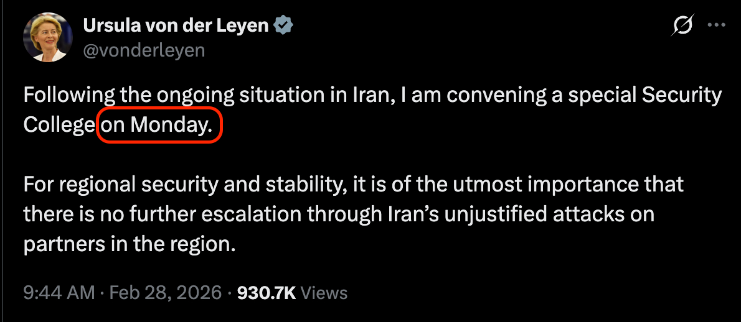
Task: Click the display name Ursula von der Leyen
Action: click(x=175, y=25)
